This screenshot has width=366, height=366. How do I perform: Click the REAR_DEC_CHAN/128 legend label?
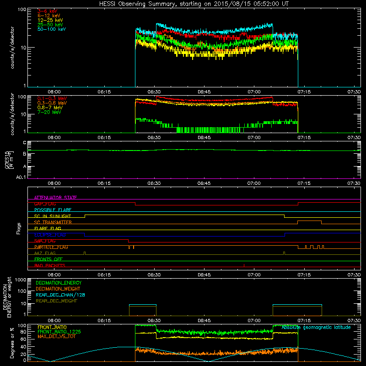[x=60, y=295]
